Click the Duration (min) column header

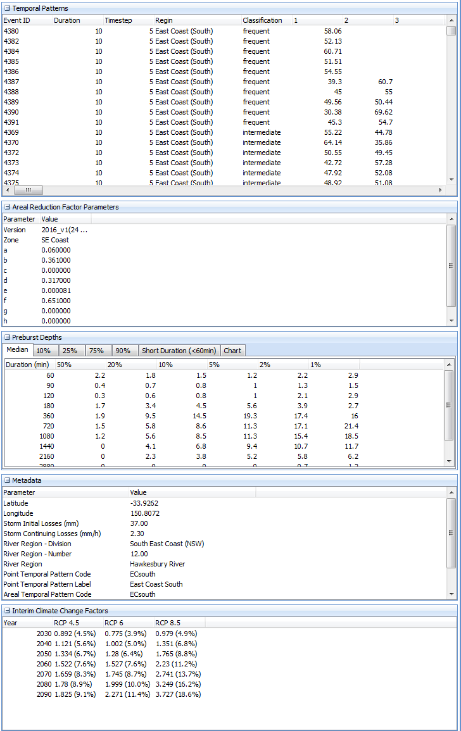click(x=28, y=365)
